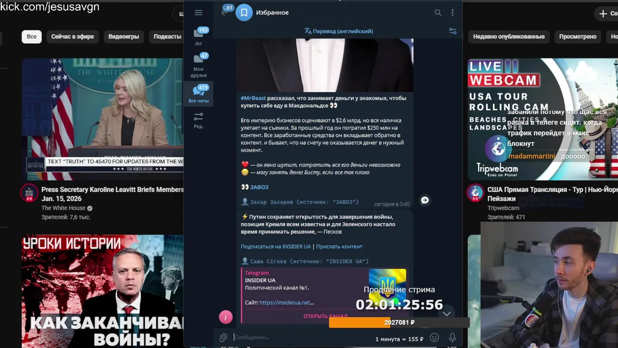Open США Прямая Трансляция video title
This screenshot has height=348, width=618.
click(552, 194)
